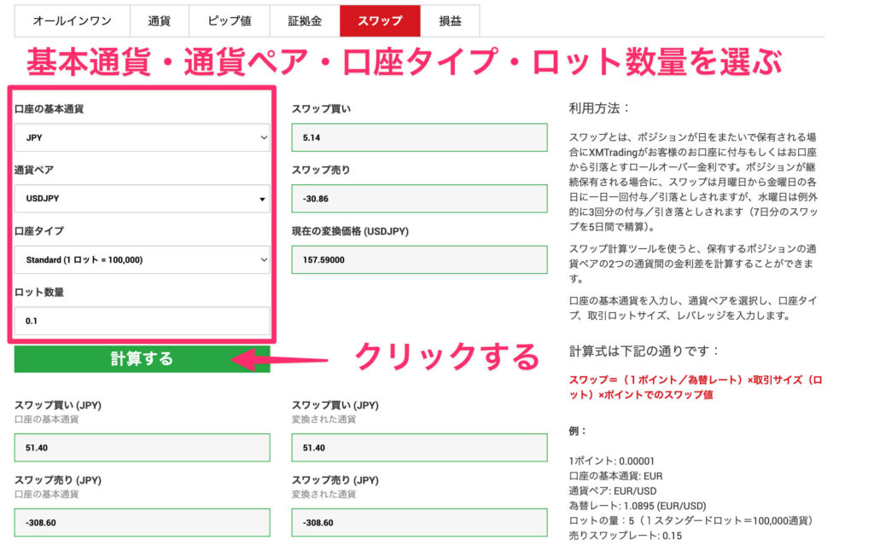This screenshot has height=557, width=874.
Task: Click the 現在の変換価格 field showing 157.59000
Action: tap(419, 259)
